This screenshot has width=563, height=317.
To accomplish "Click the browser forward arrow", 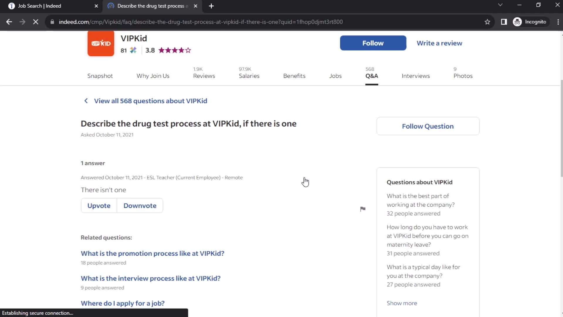I will [x=22, y=22].
